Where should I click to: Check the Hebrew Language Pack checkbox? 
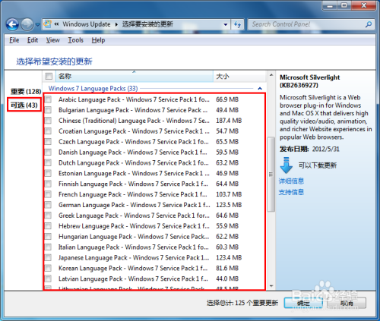[x=48, y=226]
